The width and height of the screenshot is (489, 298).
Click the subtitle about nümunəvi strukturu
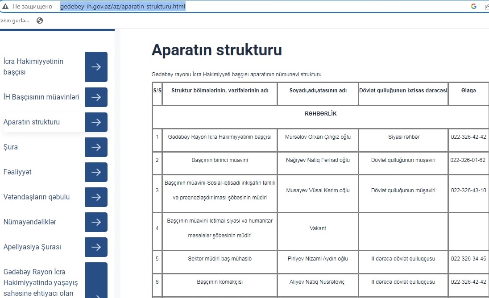pos(236,74)
